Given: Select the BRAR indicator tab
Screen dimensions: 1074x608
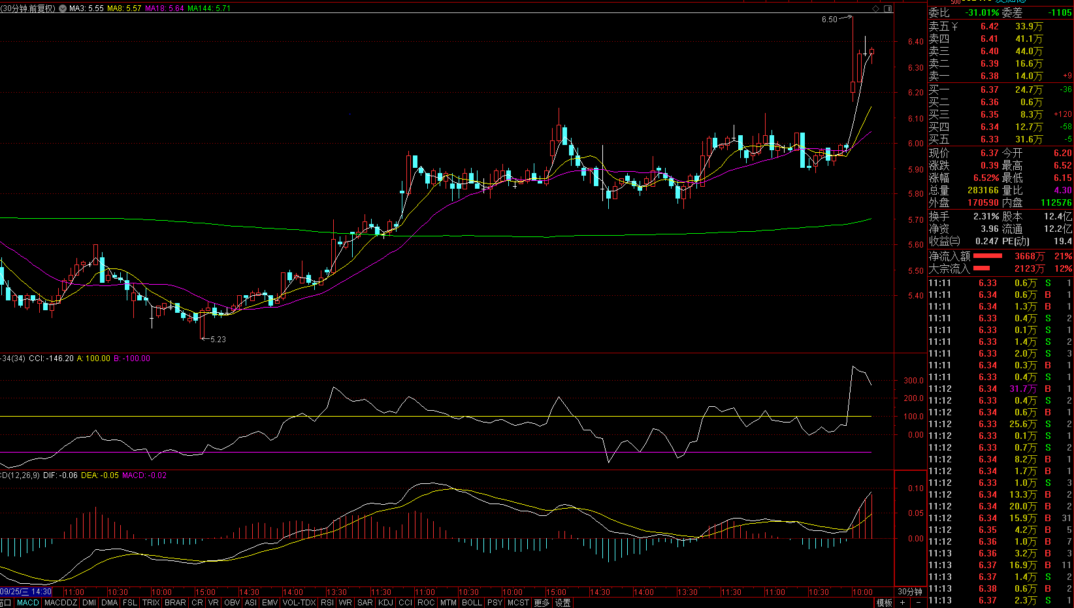Looking at the screenshot, I should coord(175,603).
